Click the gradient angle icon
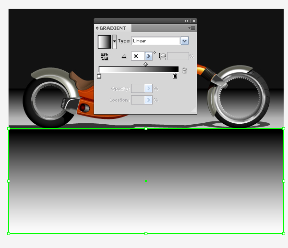Screen dimensions: 288x248 [x=124, y=56]
